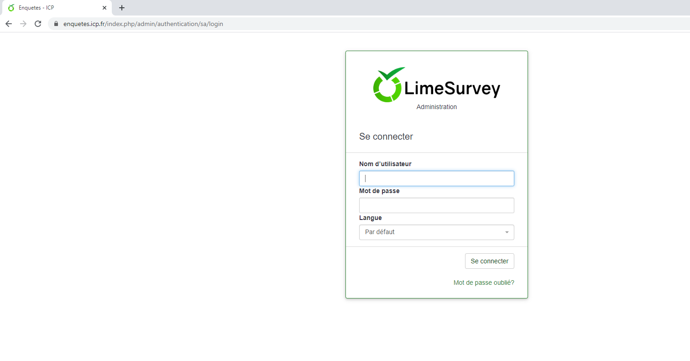Click the browser back arrow
690x361 pixels.
(9, 24)
